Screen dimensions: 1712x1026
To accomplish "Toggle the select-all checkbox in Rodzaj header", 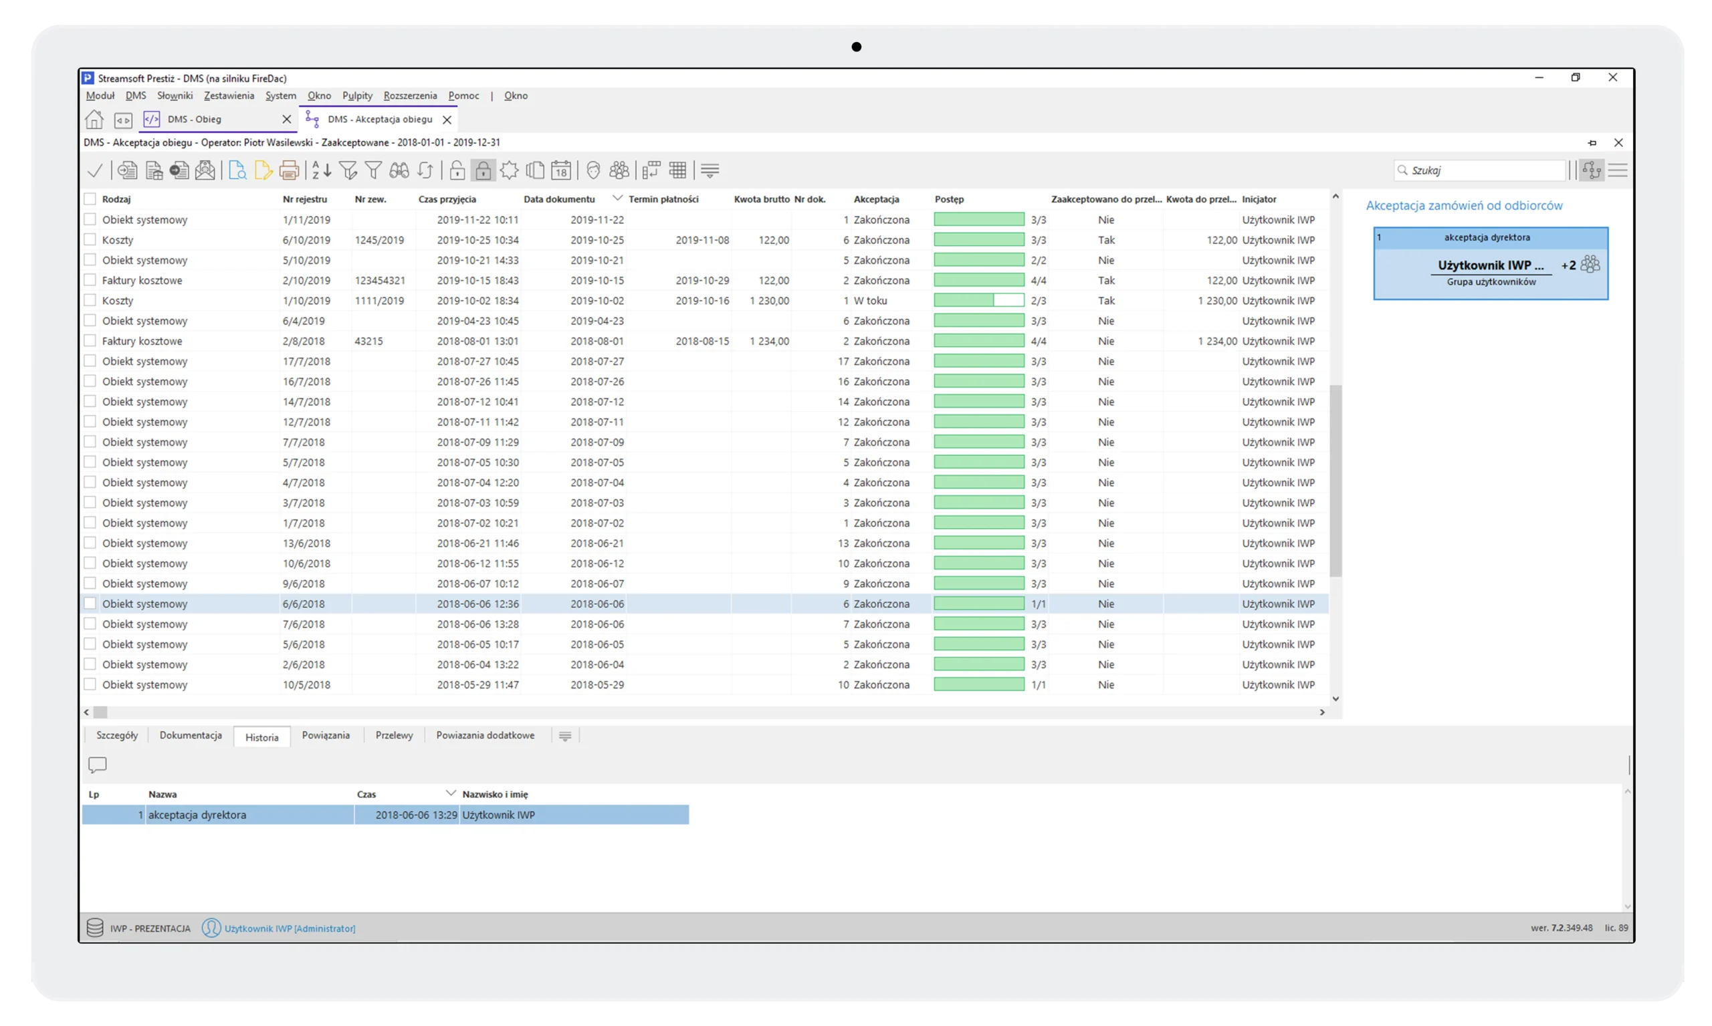I will 90,199.
